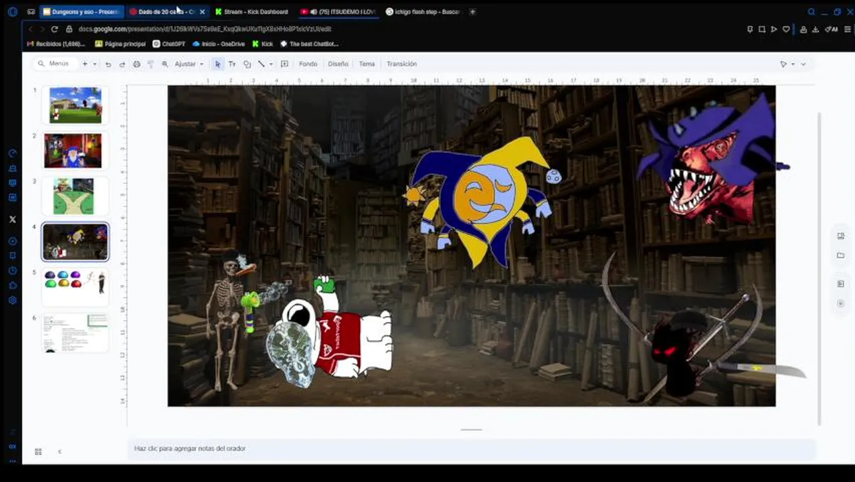Open the Tema theme panel
The width and height of the screenshot is (855, 482).
click(367, 64)
